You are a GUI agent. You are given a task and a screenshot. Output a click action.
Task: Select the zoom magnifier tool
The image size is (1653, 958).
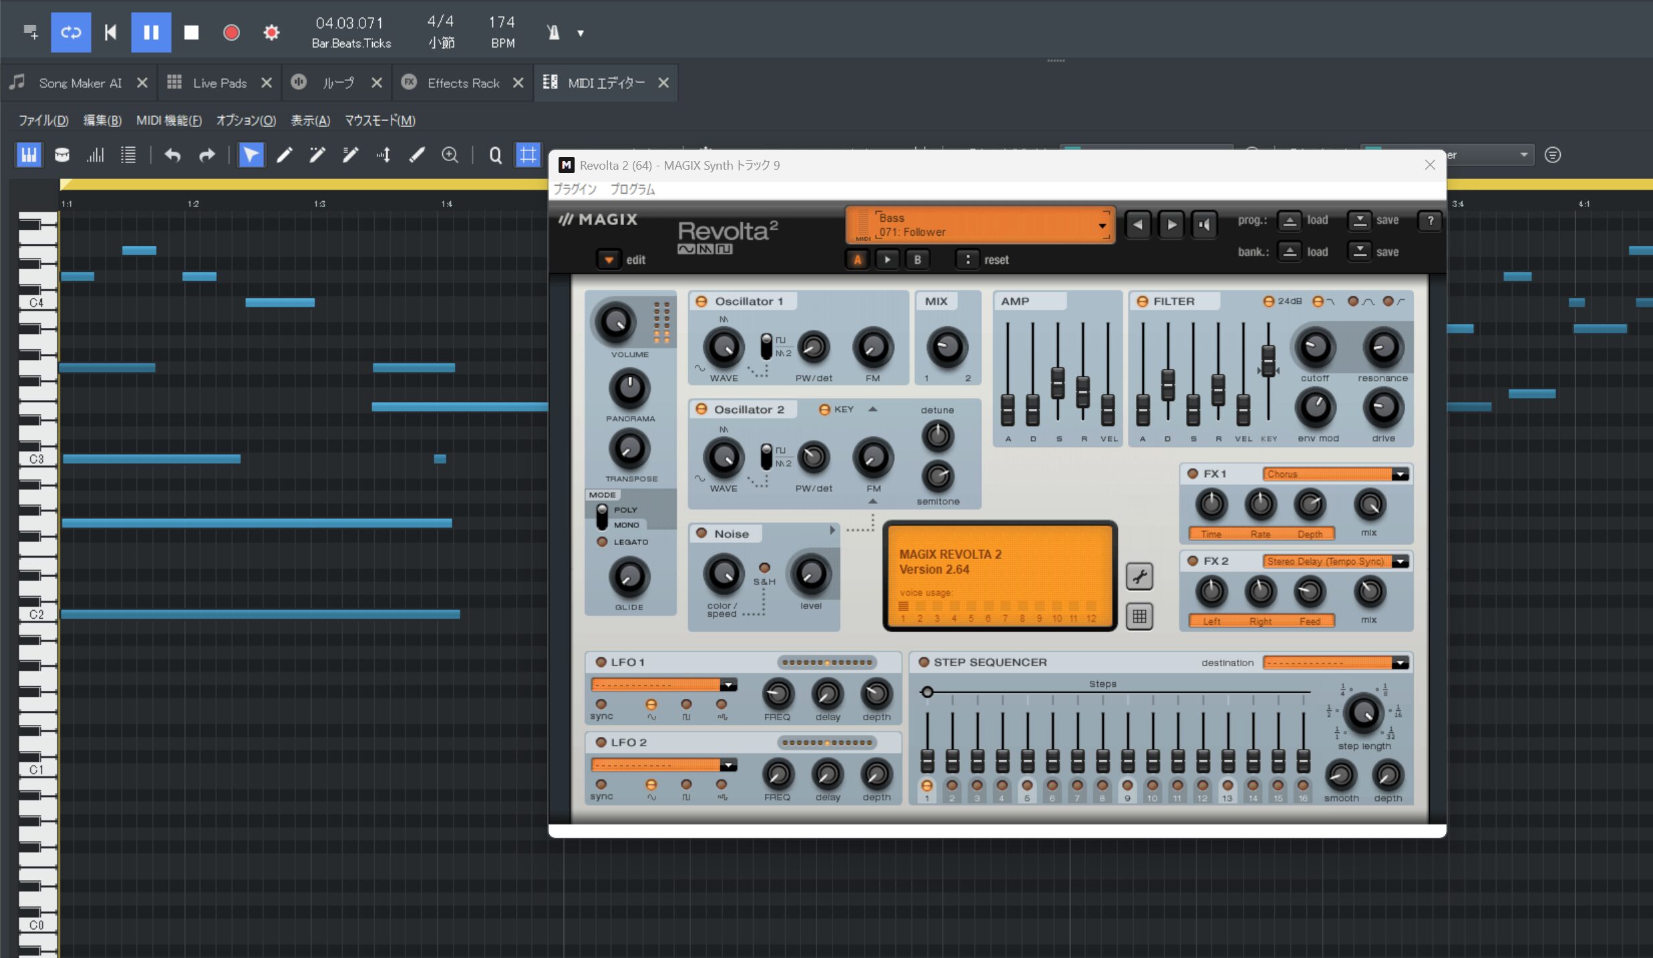click(x=450, y=155)
